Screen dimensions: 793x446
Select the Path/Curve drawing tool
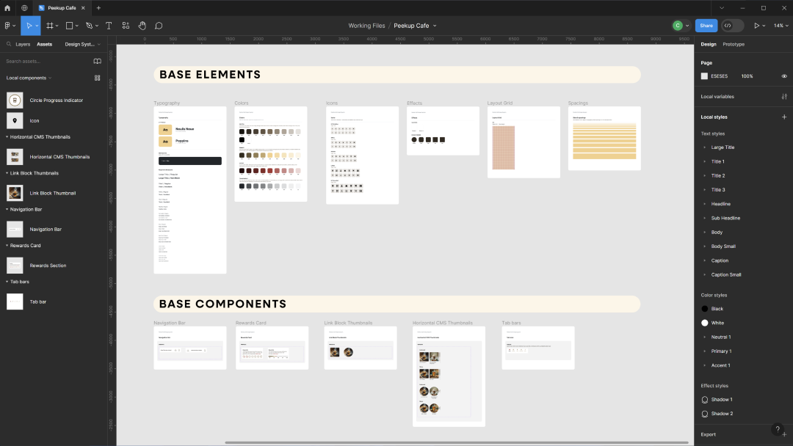89,25
